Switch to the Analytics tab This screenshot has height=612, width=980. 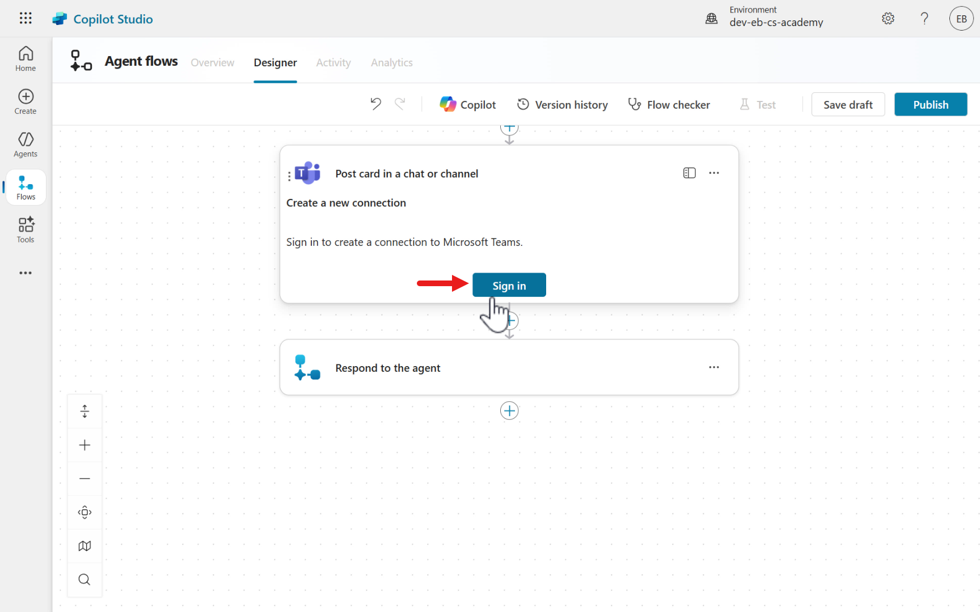(391, 62)
